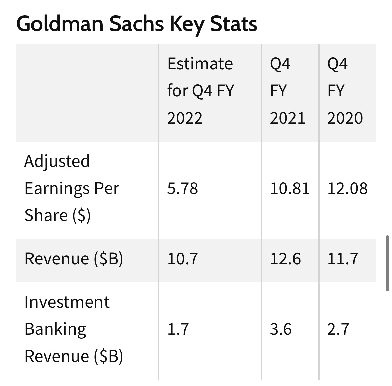Click the Revenue ($B) row label

[x=74, y=259]
